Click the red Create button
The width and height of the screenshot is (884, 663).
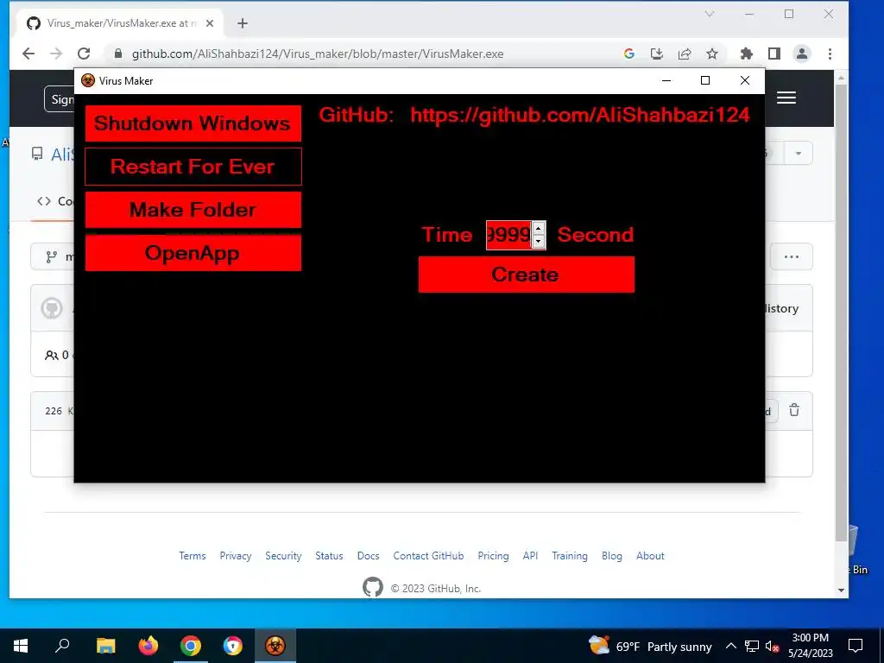[526, 275]
